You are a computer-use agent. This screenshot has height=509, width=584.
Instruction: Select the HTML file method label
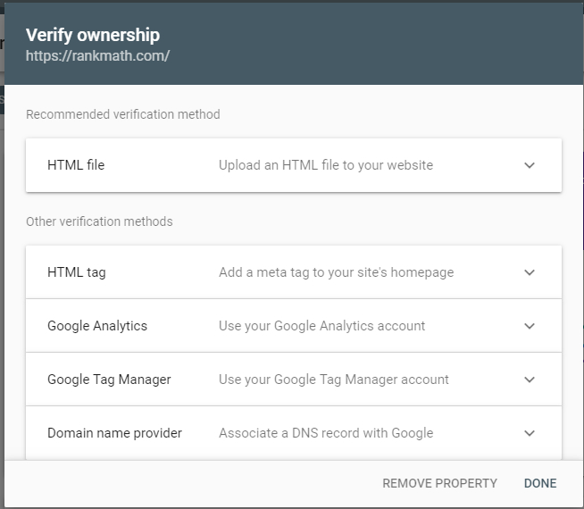coord(76,165)
